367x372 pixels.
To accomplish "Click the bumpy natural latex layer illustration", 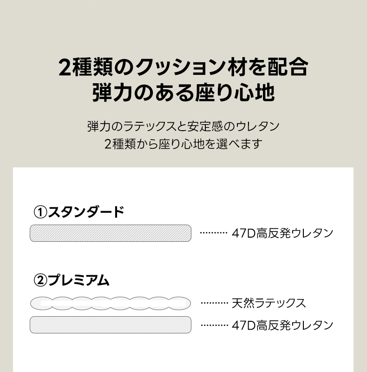I will (111, 303).
